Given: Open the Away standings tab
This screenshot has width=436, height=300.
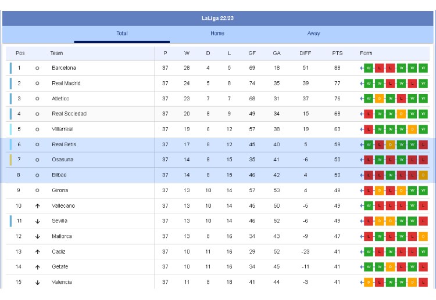Looking at the screenshot, I should [313, 34].
